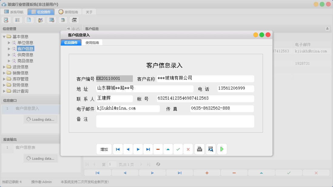Click the document report toolbar icon
The height and width of the screenshot is (187, 333).
pos(29,20)
